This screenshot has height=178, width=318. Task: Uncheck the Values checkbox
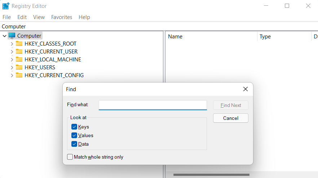(74, 135)
